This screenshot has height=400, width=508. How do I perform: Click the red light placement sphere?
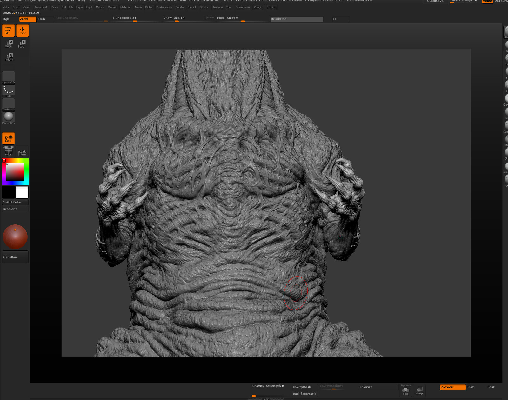[15, 237]
